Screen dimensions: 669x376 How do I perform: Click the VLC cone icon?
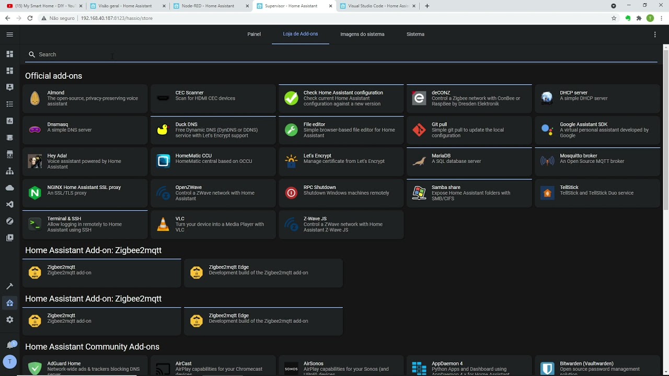163,225
